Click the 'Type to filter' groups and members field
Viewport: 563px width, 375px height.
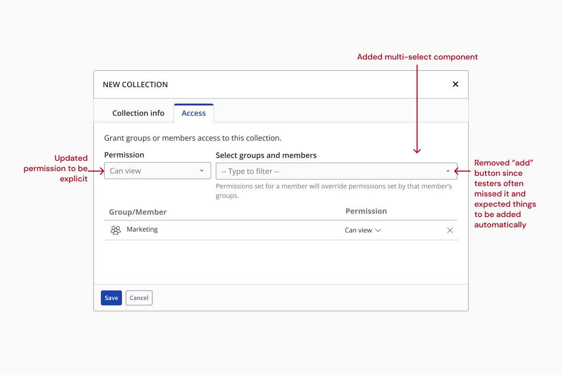[x=336, y=171]
